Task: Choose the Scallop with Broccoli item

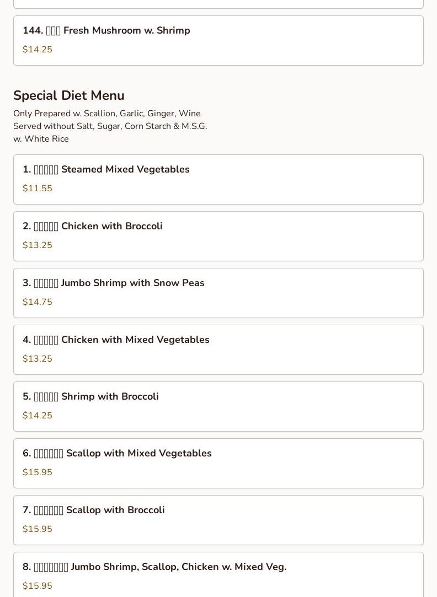Action: pyautogui.click(x=218, y=520)
